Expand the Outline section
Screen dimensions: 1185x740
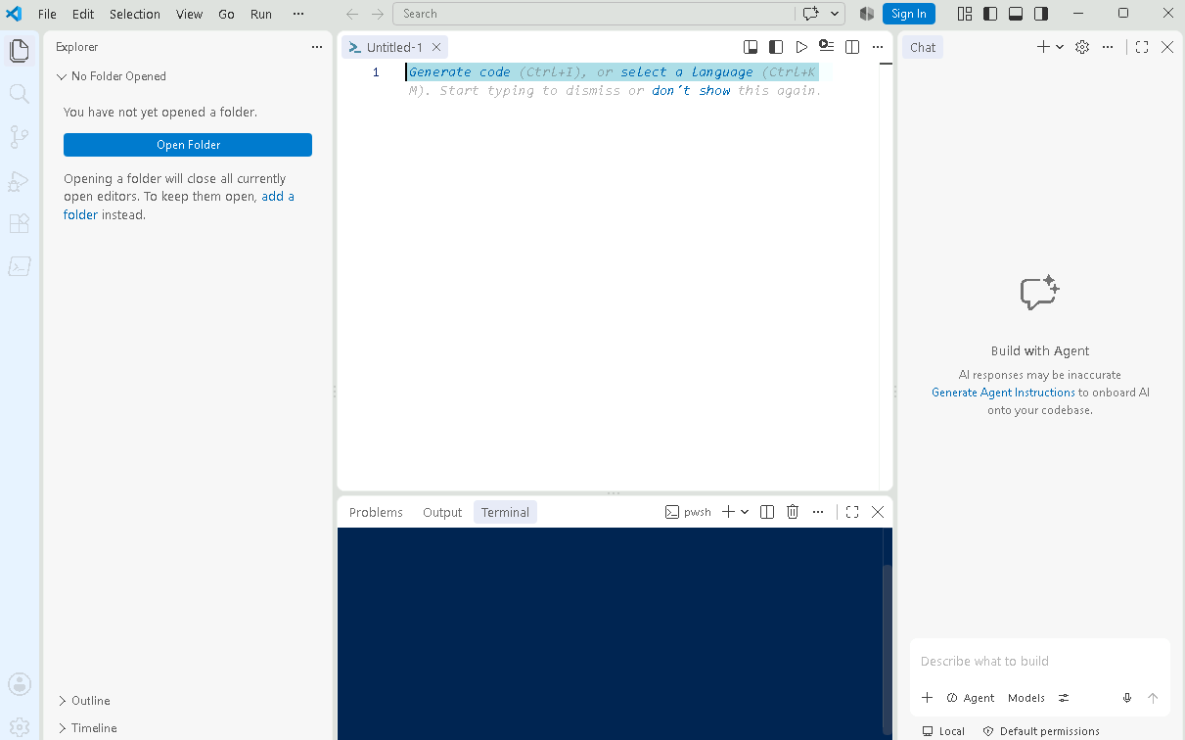[189, 701]
